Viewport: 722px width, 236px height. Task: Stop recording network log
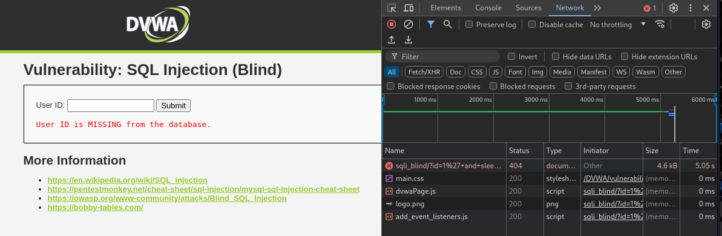tap(392, 24)
